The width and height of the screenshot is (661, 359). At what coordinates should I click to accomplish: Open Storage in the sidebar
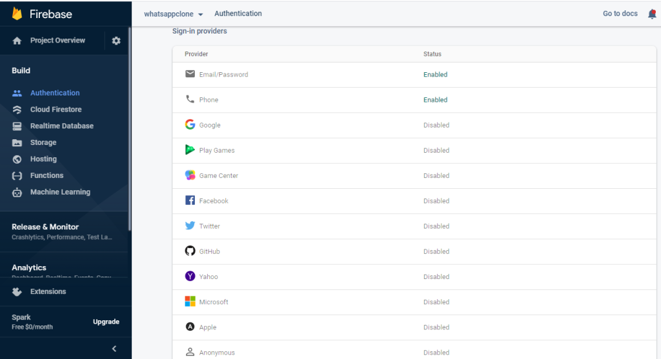[x=43, y=142]
